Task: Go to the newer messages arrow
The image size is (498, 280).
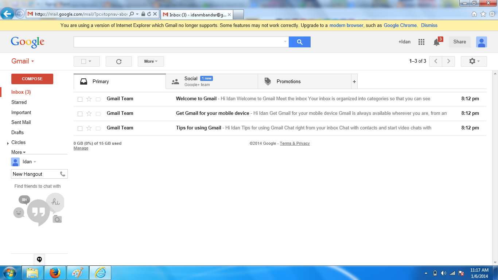Action: (436, 61)
